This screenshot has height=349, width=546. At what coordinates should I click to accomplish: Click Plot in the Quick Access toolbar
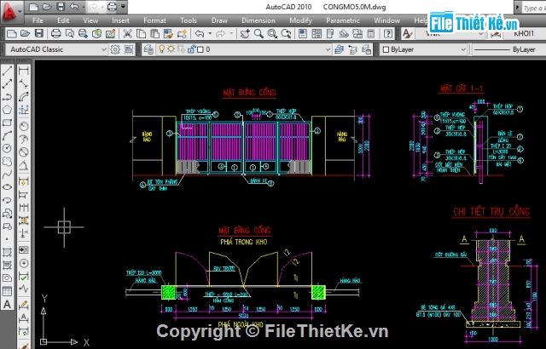[112, 7]
